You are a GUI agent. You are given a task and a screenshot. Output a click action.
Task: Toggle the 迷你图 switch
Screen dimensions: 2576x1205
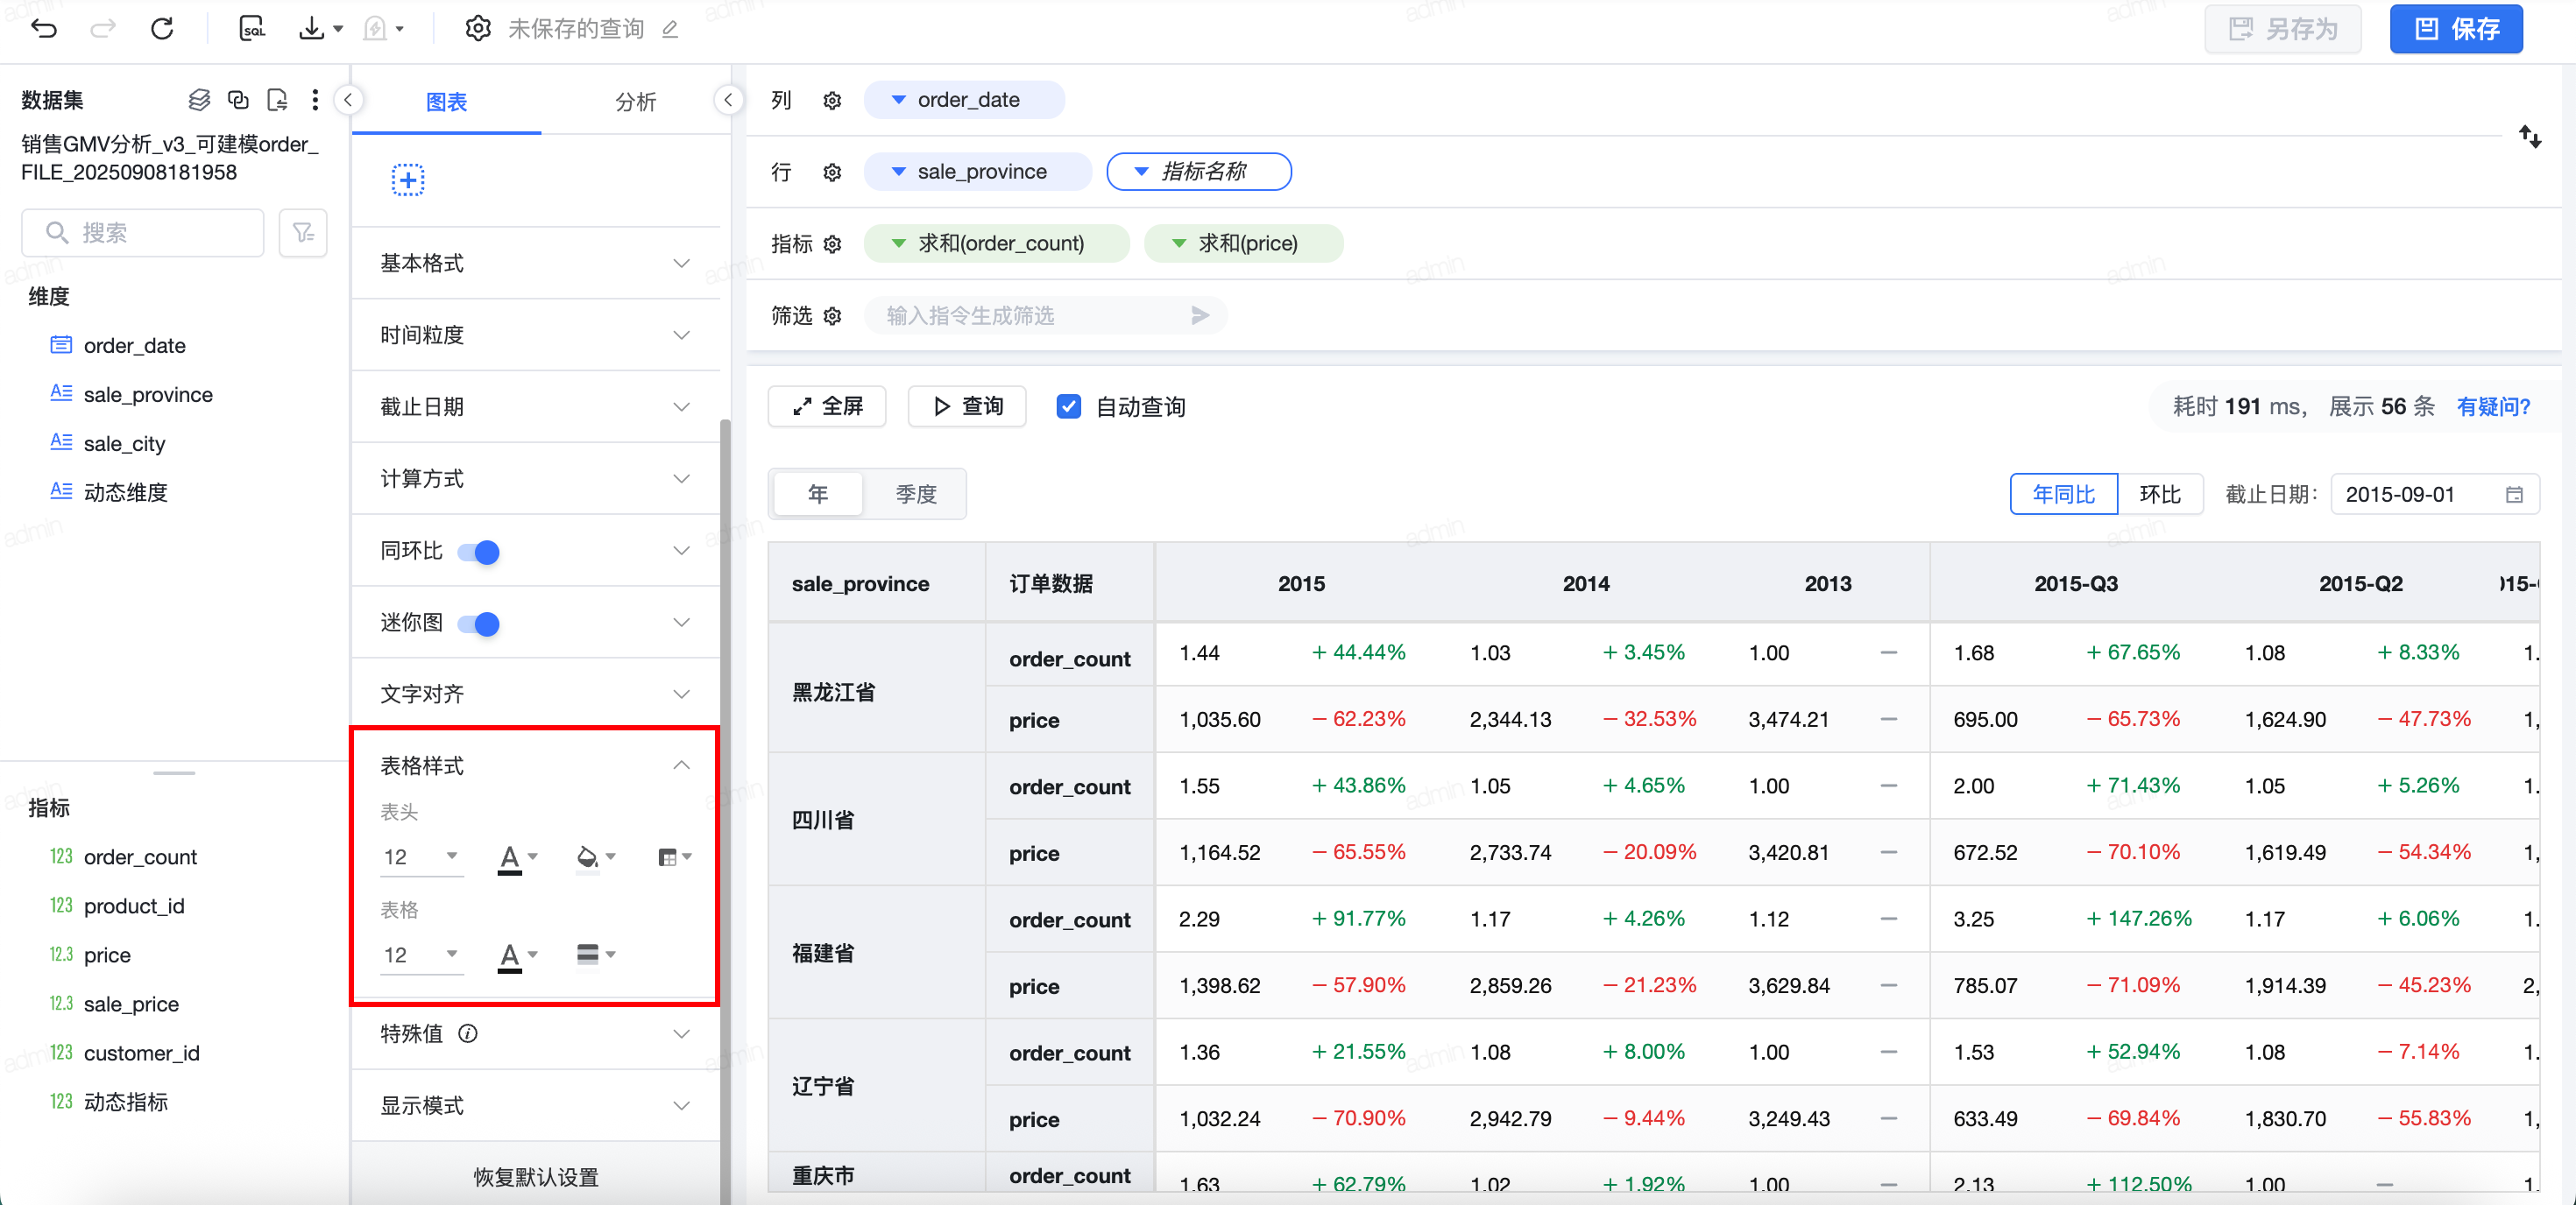tap(478, 624)
